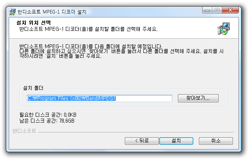Click the instruction paragraph mentioning '찾아보기' 버튼
This screenshot has width=248, height=159.
(121, 51)
